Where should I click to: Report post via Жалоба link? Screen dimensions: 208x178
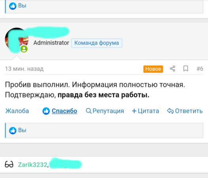coord(17,111)
